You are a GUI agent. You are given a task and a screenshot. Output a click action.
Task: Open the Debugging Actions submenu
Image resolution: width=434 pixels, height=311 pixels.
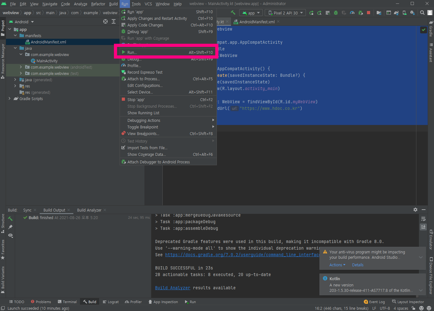tap(168, 120)
